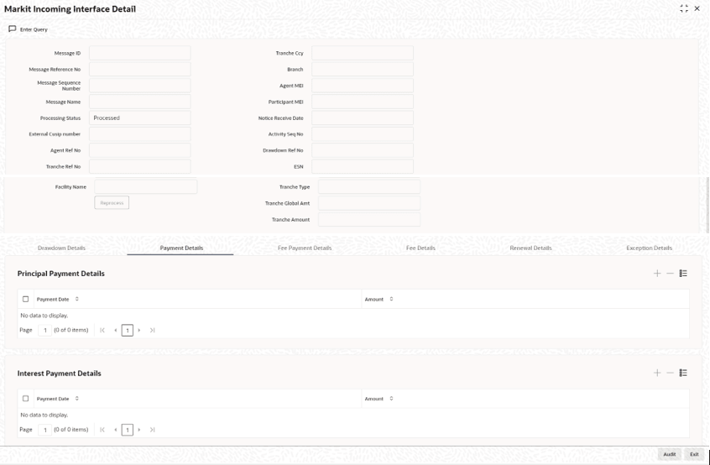Click the ESN input field
The height and width of the screenshot is (465, 710).
point(363,167)
